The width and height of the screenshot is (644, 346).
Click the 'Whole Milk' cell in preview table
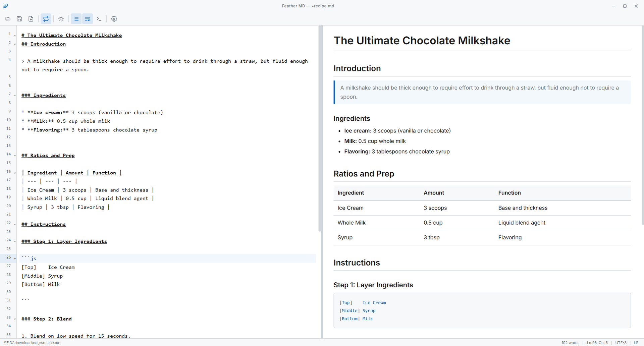[352, 223]
